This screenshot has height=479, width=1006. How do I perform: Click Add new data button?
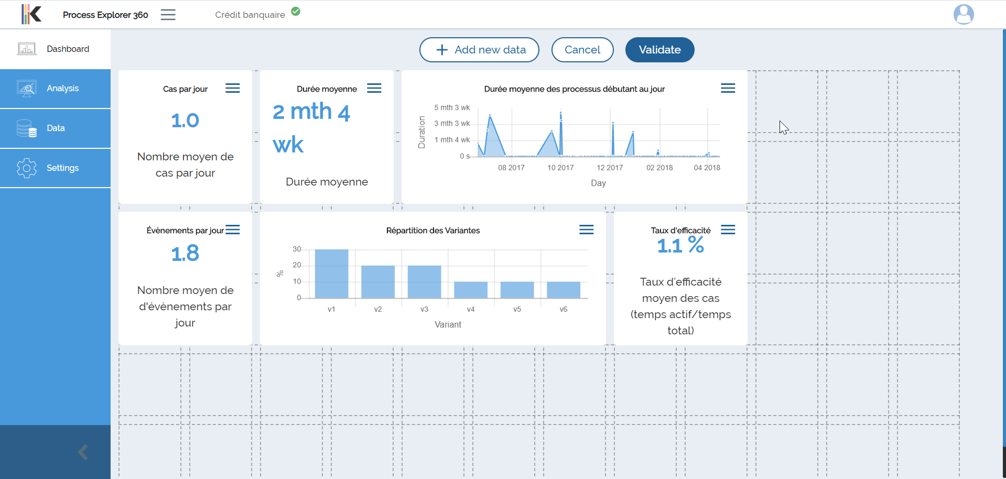479,50
